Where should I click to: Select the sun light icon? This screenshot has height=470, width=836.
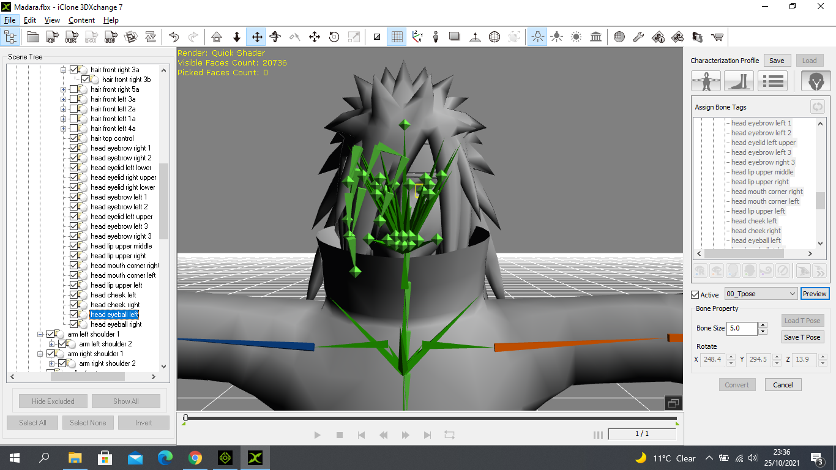pyautogui.click(x=576, y=37)
